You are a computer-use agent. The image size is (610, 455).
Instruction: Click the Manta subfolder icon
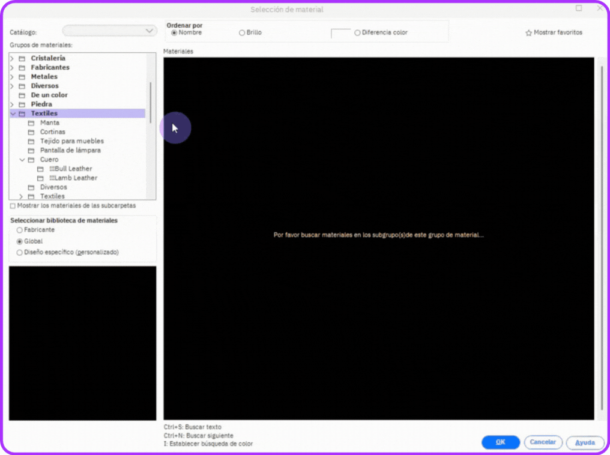pyautogui.click(x=31, y=122)
